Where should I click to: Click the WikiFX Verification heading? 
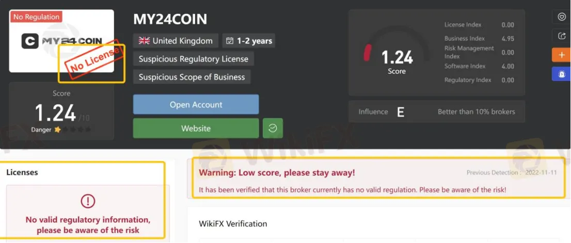coord(233,224)
